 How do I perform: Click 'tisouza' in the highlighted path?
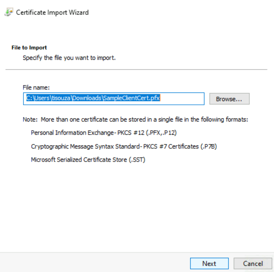pyautogui.click(x=61, y=98)
